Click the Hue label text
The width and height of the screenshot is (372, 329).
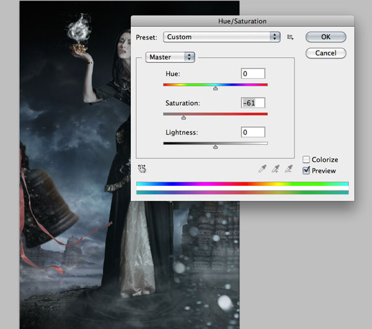pos(173,74)
